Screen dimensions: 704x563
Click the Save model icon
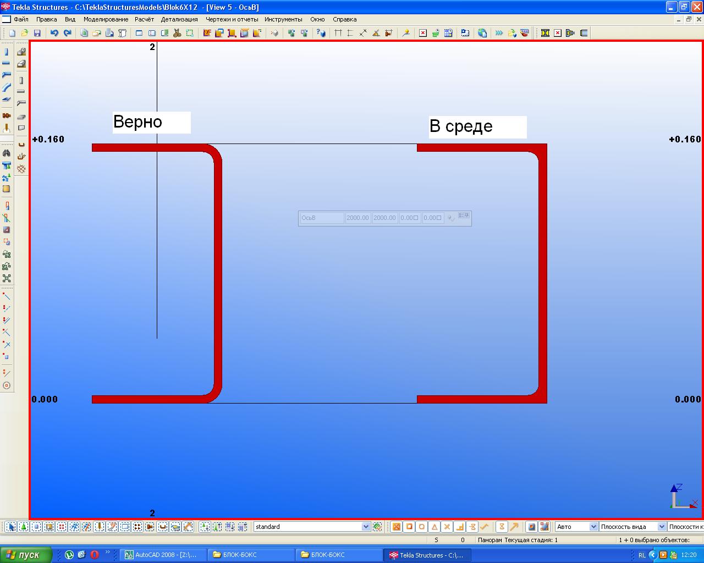[x=37, y=33]
